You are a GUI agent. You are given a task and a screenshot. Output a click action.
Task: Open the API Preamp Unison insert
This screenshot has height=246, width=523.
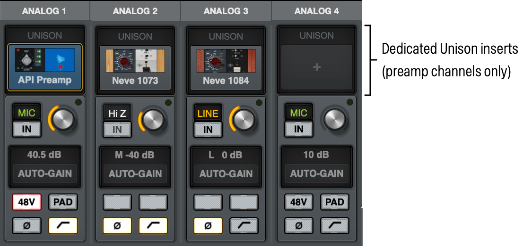[x=45, y=67]
